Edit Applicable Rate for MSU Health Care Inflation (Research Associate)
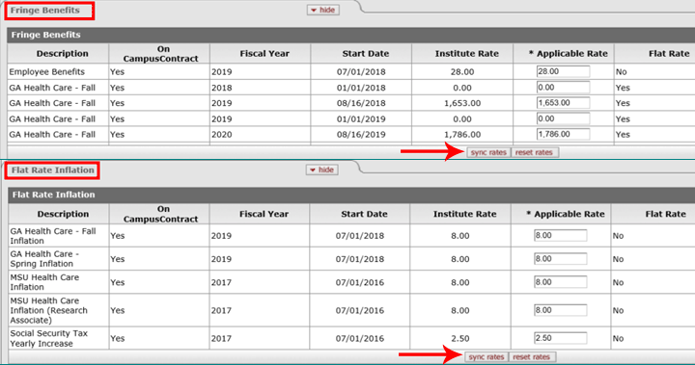 pyautogui.click(x=560, y=310)
